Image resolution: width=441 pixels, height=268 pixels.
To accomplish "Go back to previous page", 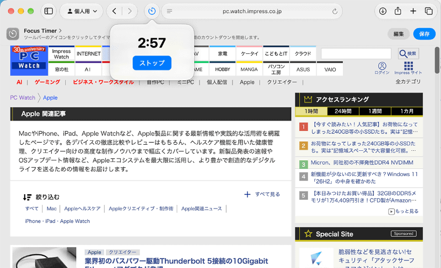I will (114, 11).
